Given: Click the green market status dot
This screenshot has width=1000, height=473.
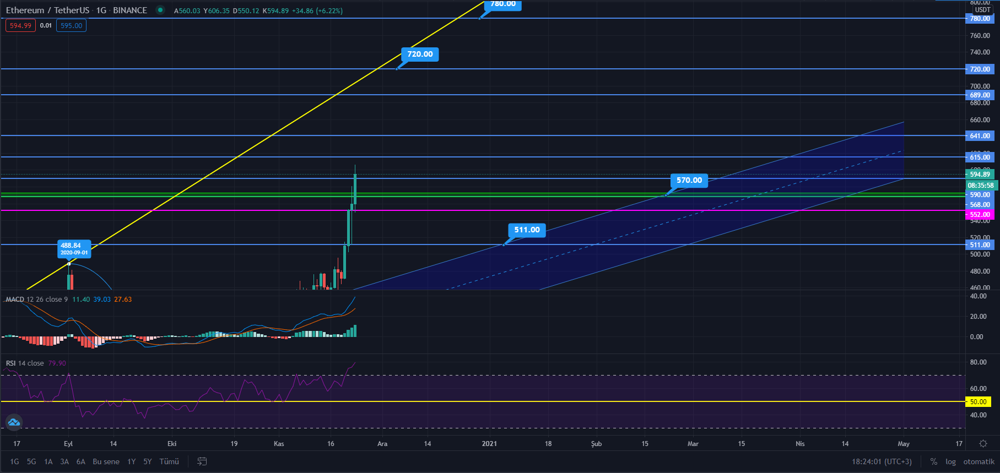Looking at the screenshot, I should coord(160,10).
